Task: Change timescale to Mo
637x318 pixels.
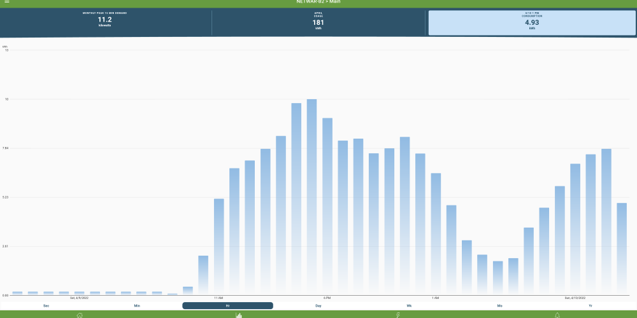Action: (499, 306)
